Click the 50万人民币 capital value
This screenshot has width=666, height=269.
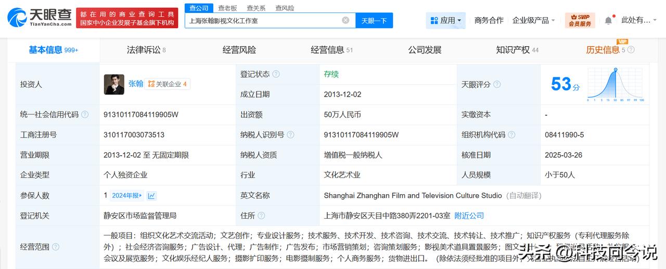(342, 114)
